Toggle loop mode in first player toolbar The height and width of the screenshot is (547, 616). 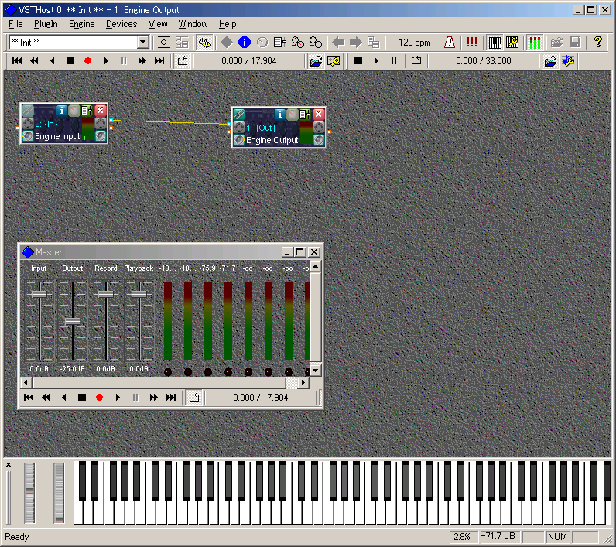click(x=183, y=61)
